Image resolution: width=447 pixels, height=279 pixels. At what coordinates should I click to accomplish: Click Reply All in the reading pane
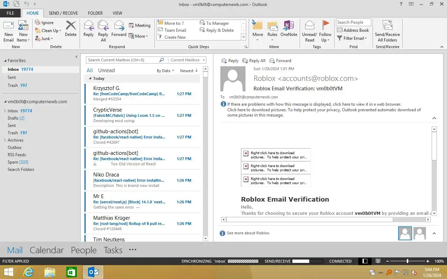(x=254, y=61)
